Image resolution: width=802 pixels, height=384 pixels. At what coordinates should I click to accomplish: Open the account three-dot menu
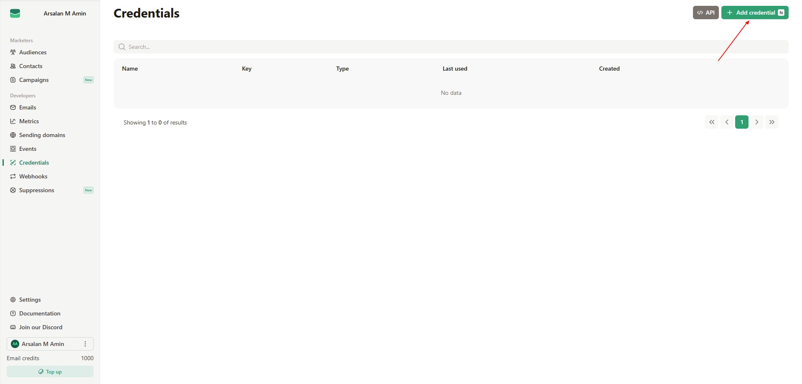click(x=85, y=344)
